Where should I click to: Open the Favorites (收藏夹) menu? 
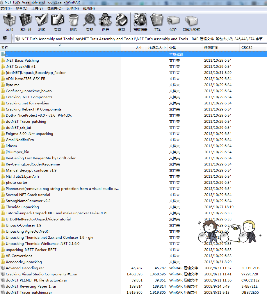55,8
